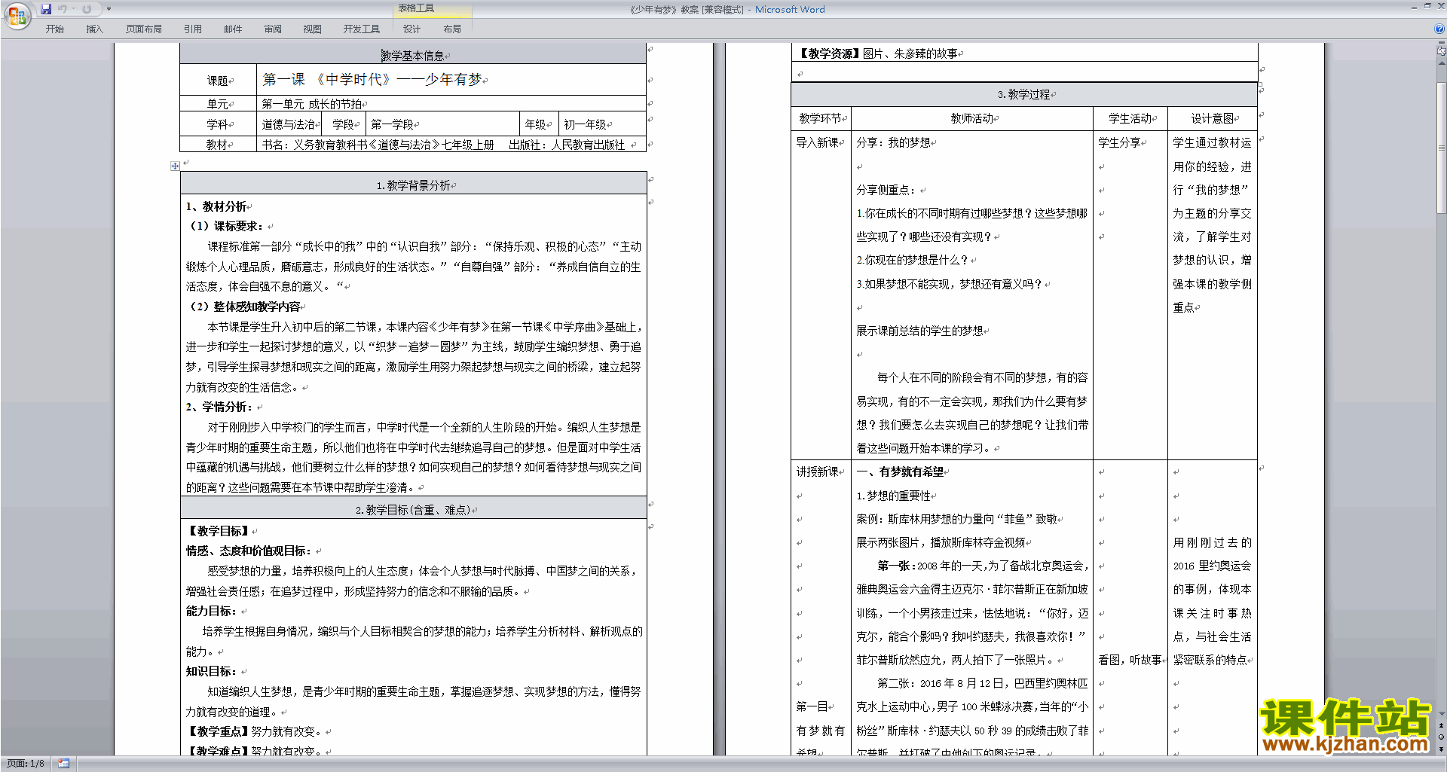Jump to previous page double-arrow button
The width and height of the screenshot is (1447, 772).
click(x=1442, y=726)
